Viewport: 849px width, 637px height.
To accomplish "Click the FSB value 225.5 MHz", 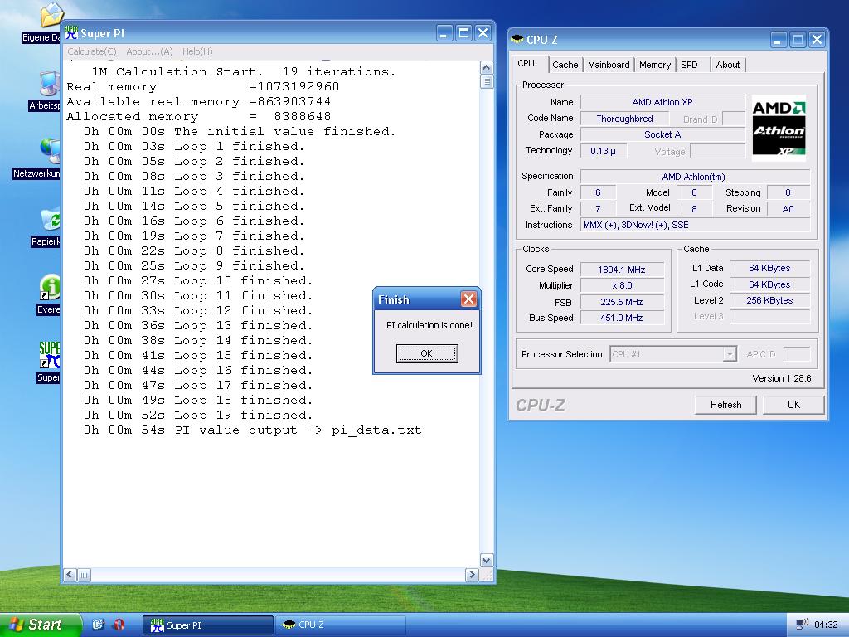I will click(622, 302).
